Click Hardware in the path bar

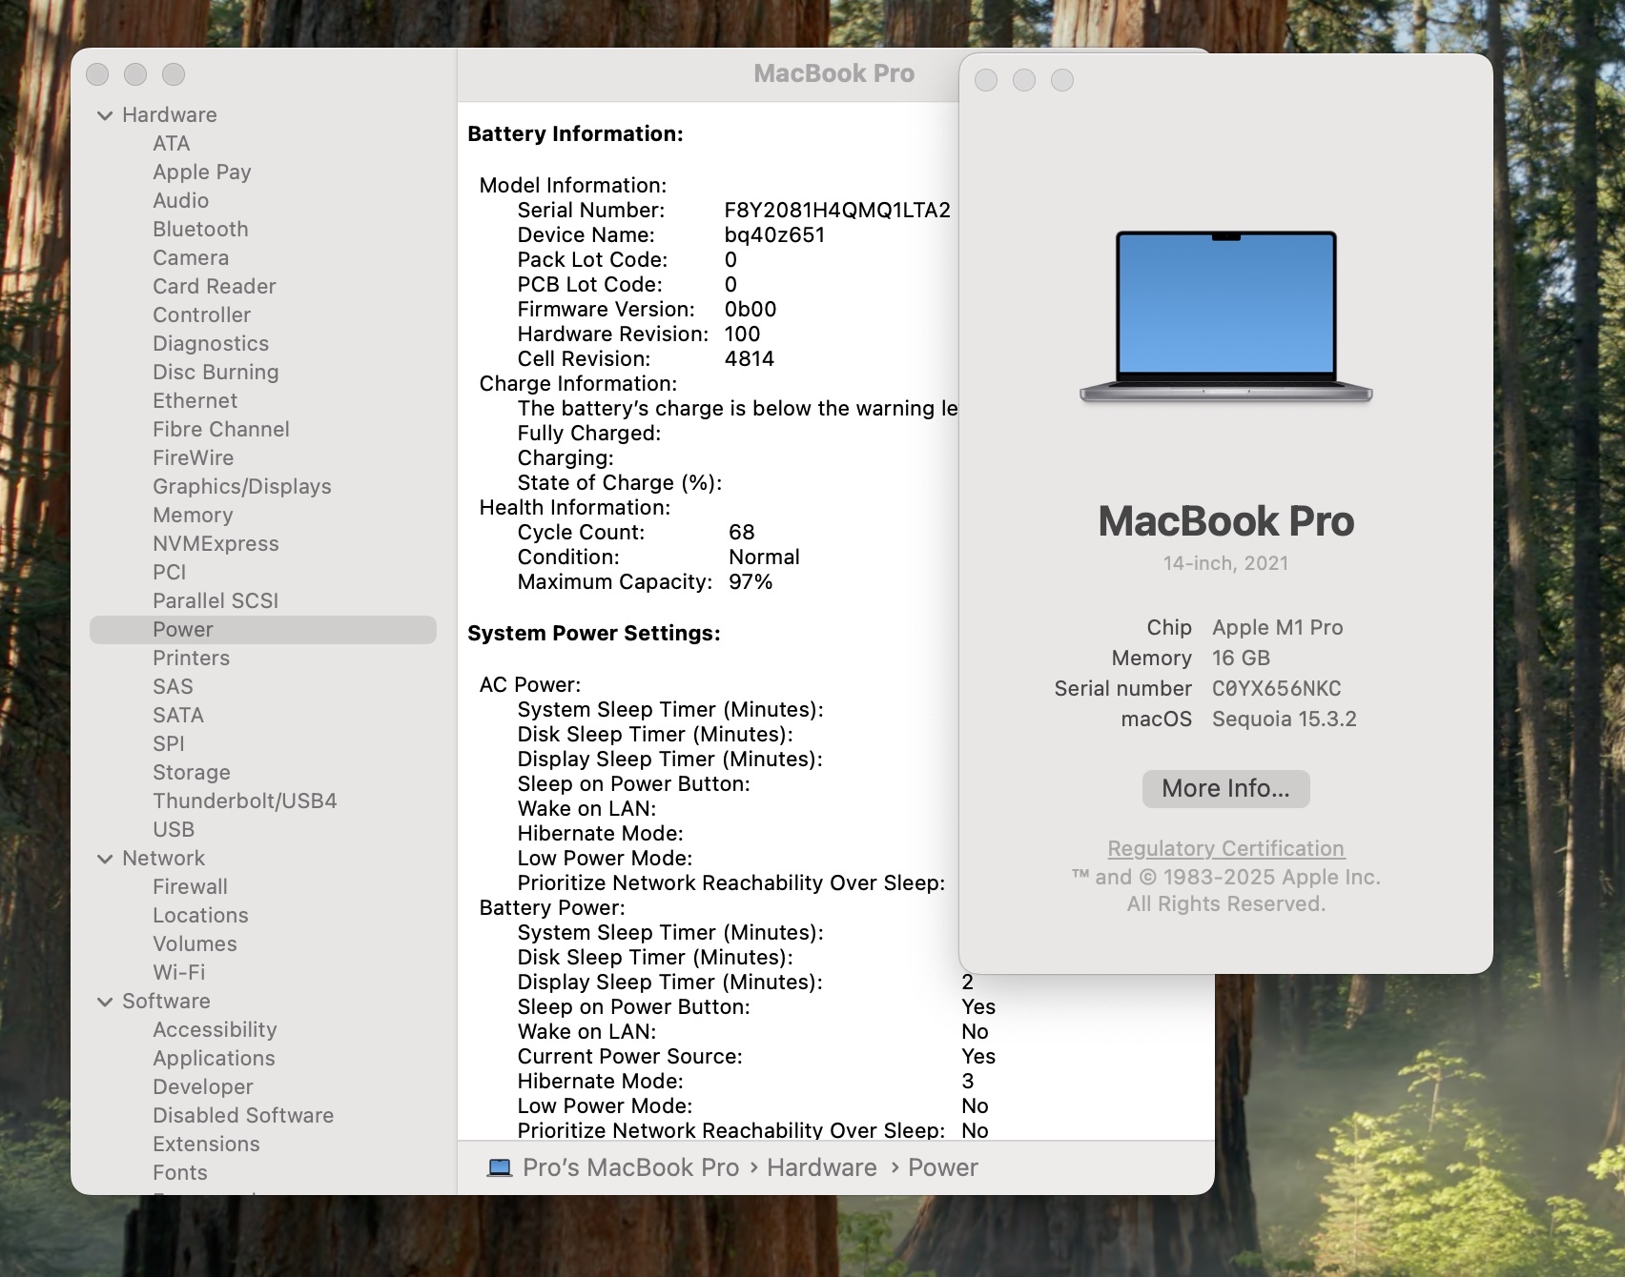822,1168
